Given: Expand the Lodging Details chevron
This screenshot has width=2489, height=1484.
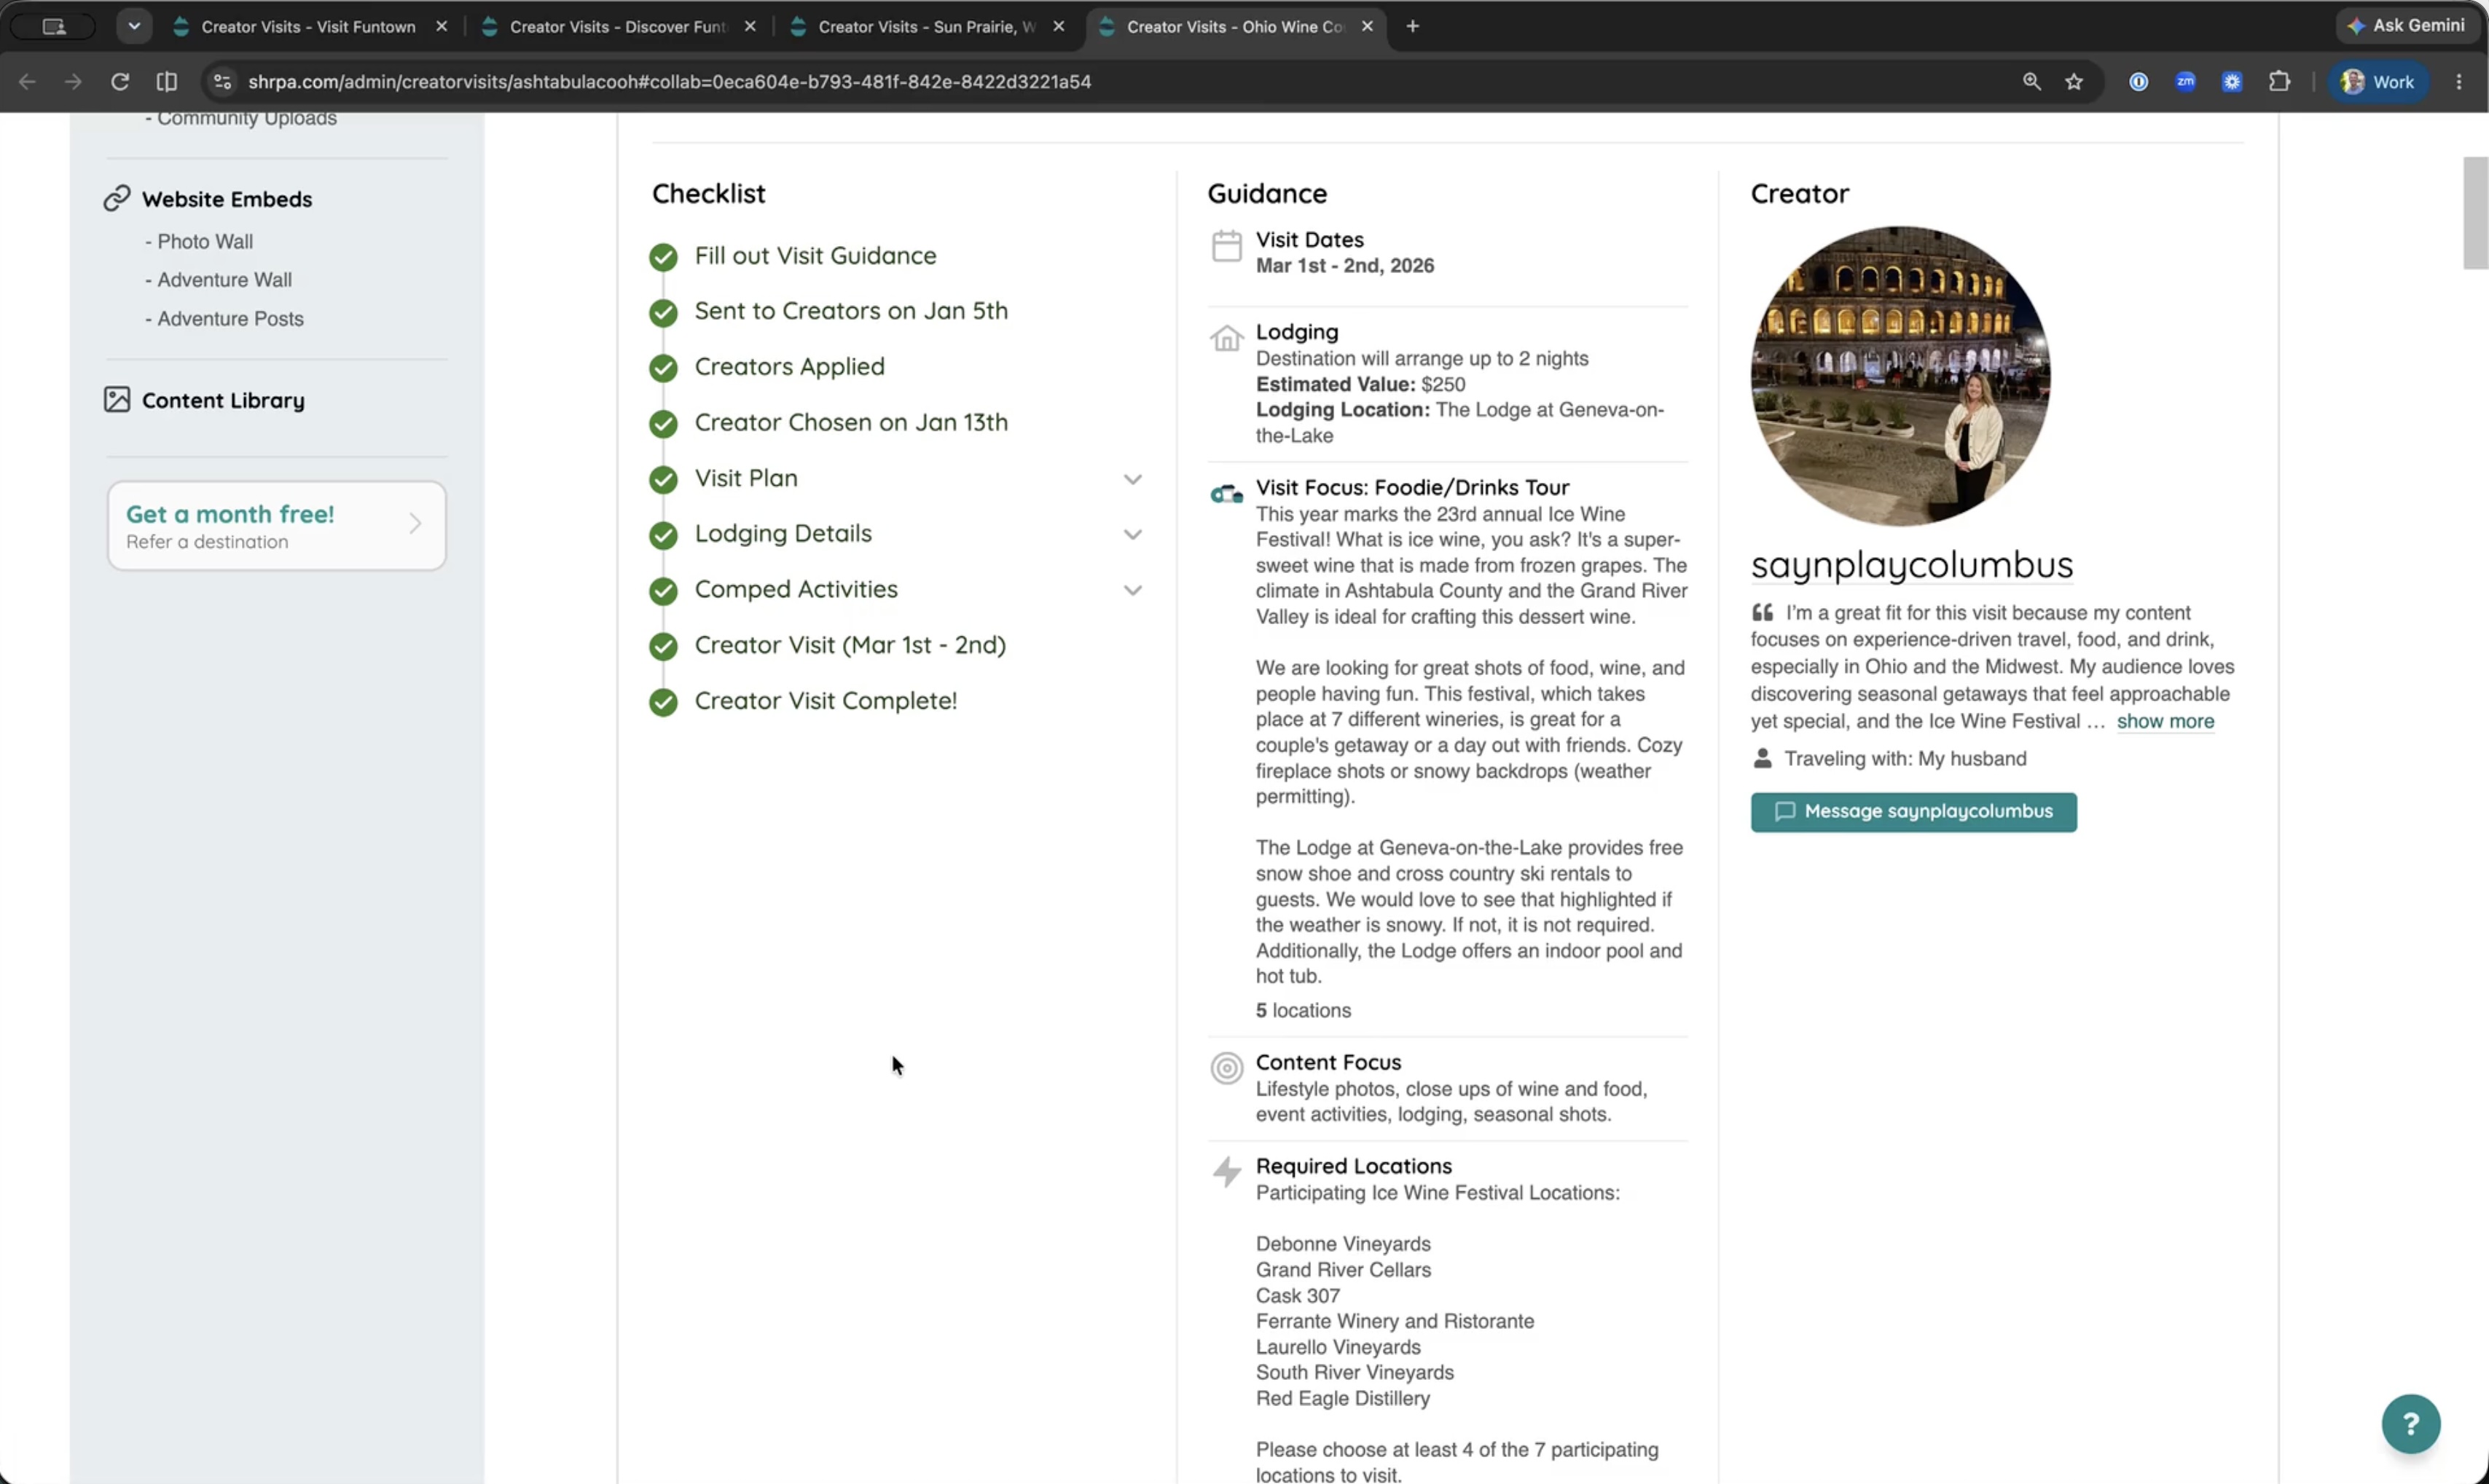Looking at the screenshot, I should [1132, 534].
